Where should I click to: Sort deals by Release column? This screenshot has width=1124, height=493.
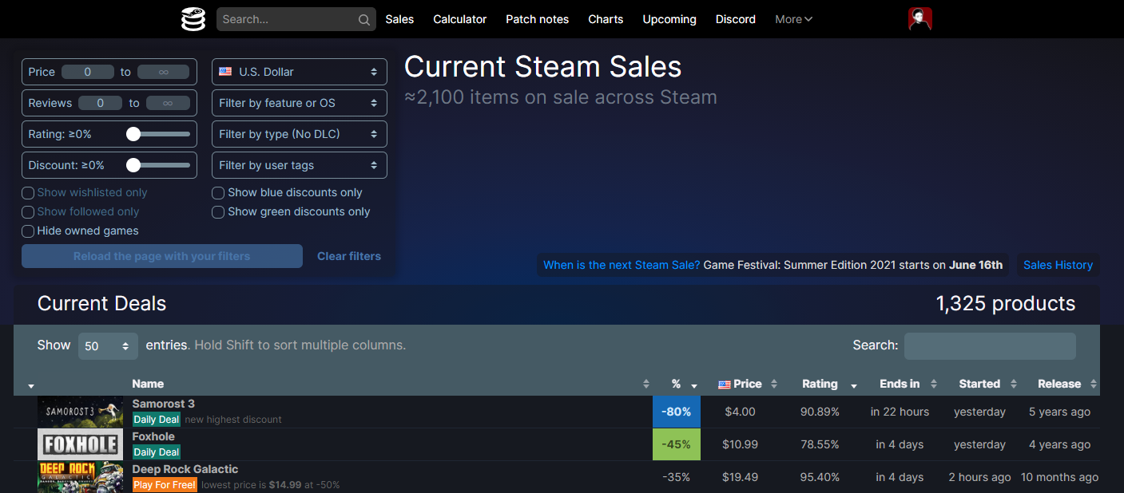coord(1058,384)
